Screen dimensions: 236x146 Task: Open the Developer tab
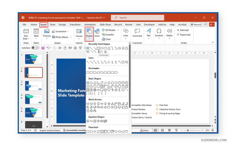tap(149, 24)
